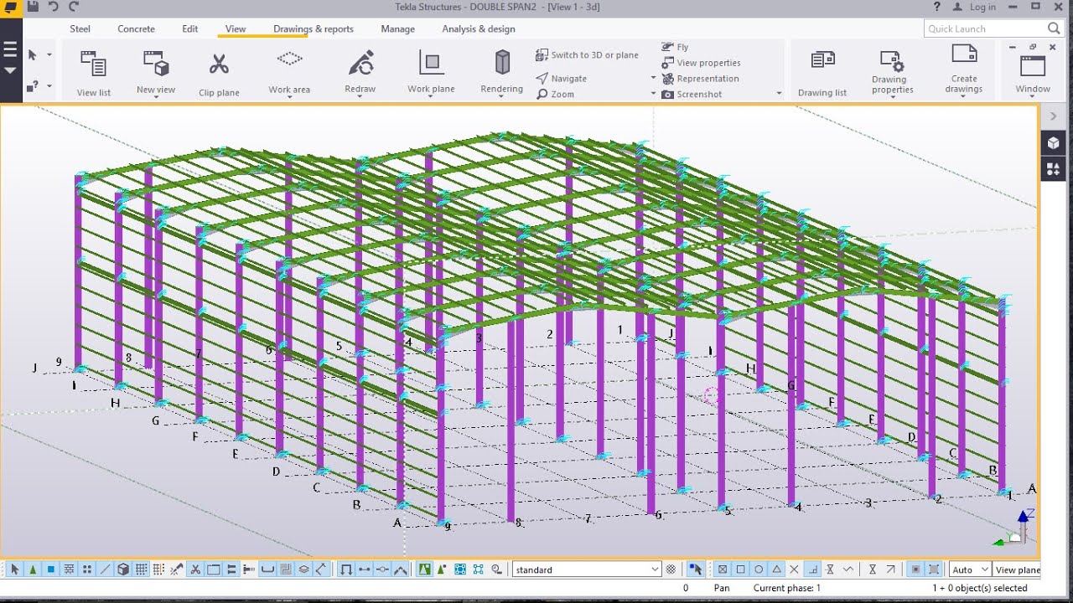Toggle the snap to end points switch

(740, 569)
